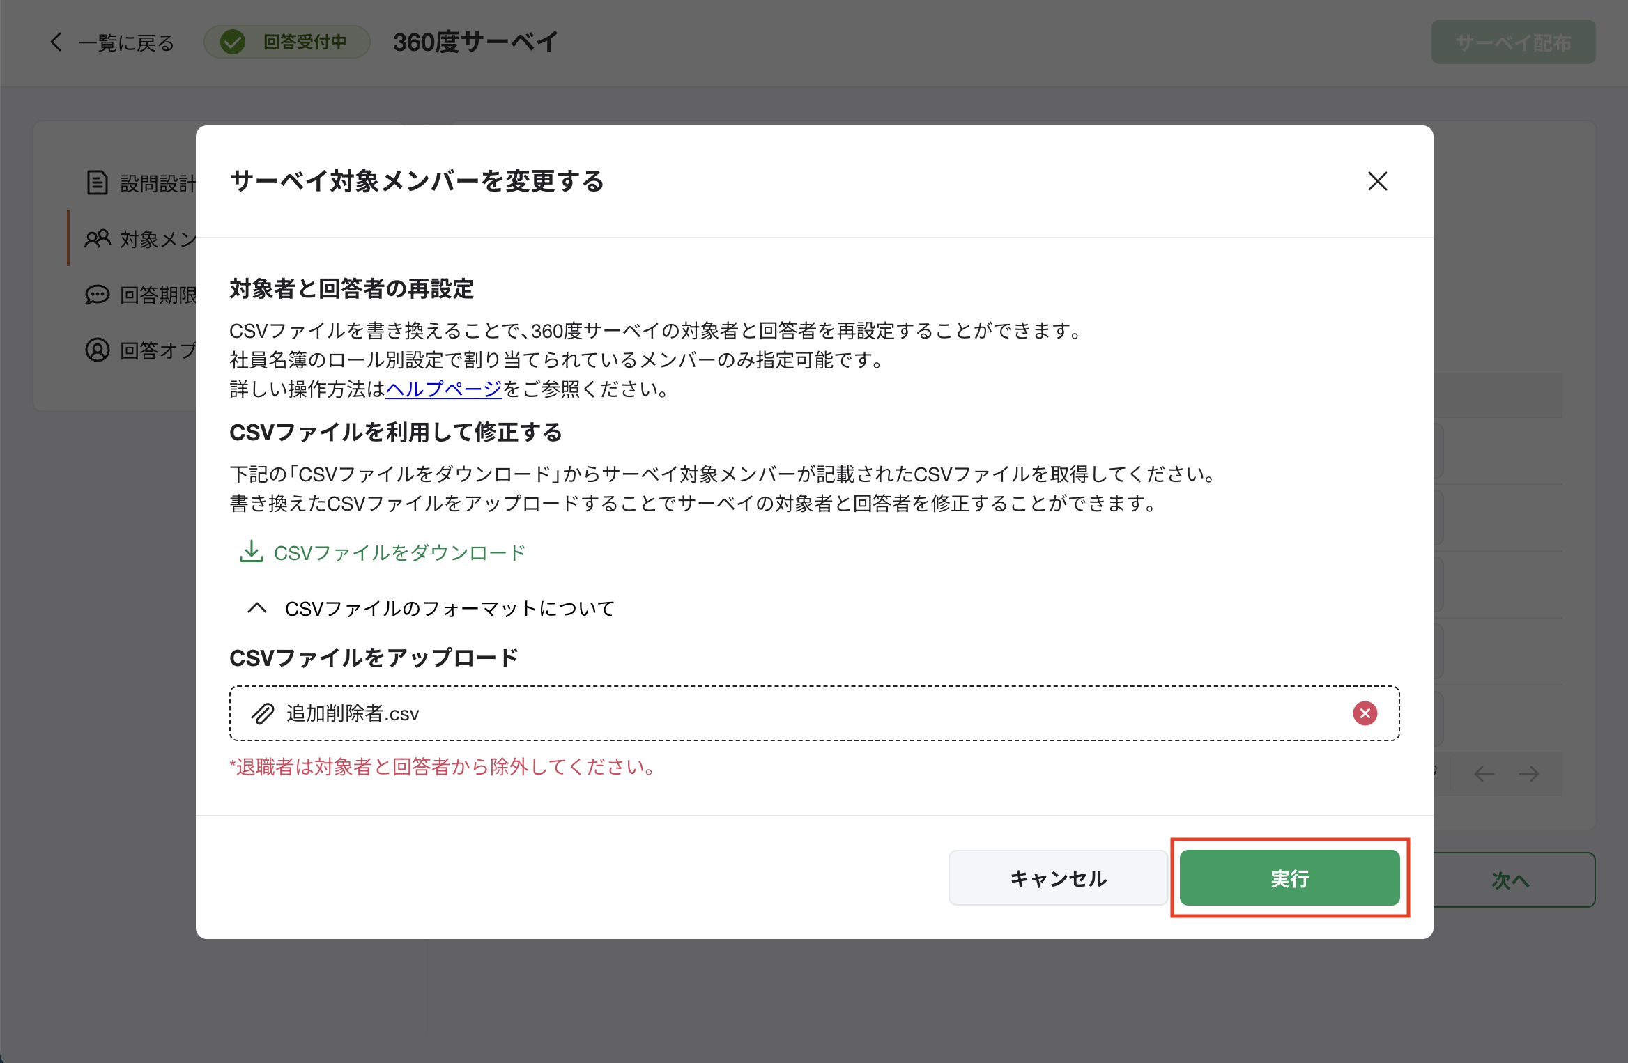
Task: Click the person icon beside 回答オプション
Action: [x=96, y=350]
